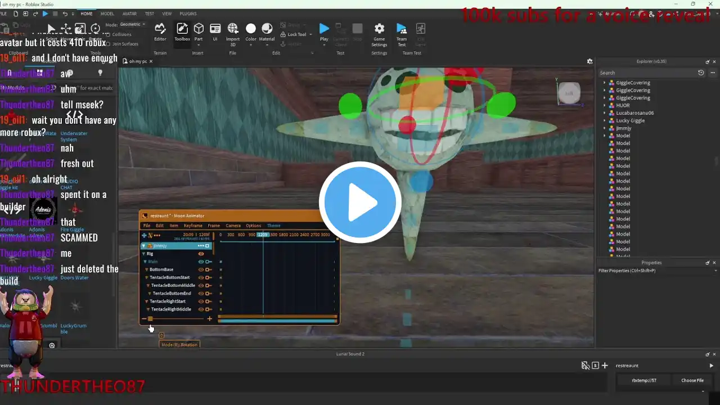Image resolution: width=720 pixels, height=405 pixels.
Task: Click the square icon on the jimmjy track
Action: click(207, 246)
